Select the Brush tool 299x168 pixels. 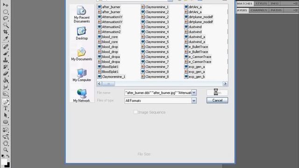pos(6,53)
